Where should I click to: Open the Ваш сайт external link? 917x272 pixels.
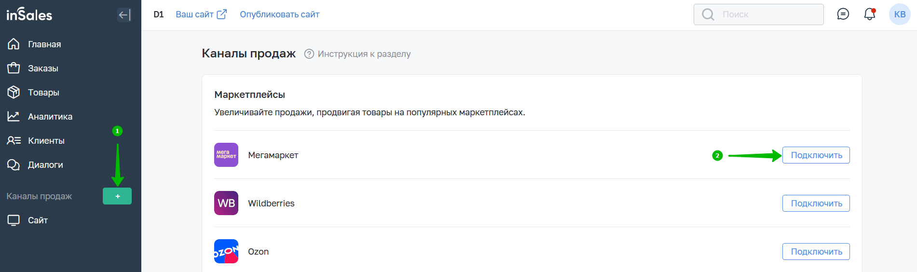tap(201, 14)
